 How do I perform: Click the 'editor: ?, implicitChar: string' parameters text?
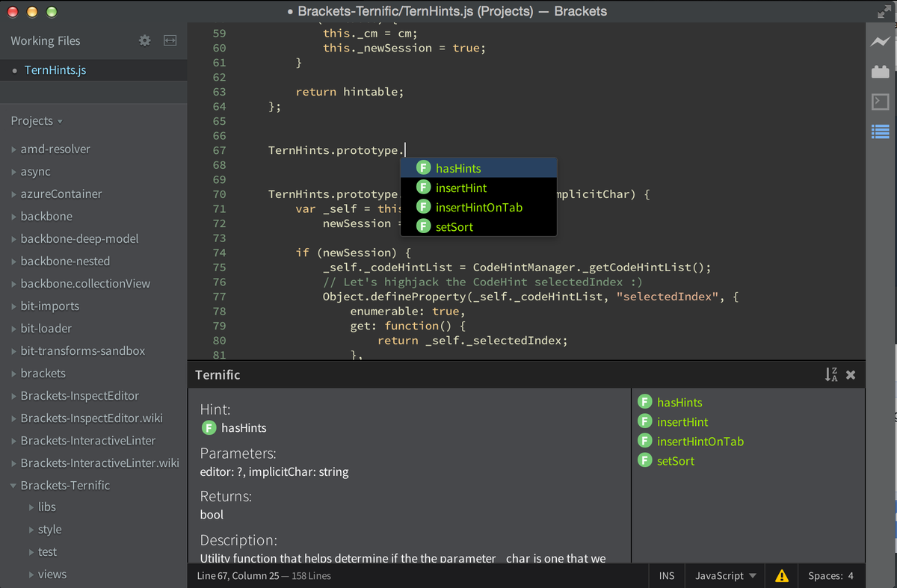click(x=274, y=472)
